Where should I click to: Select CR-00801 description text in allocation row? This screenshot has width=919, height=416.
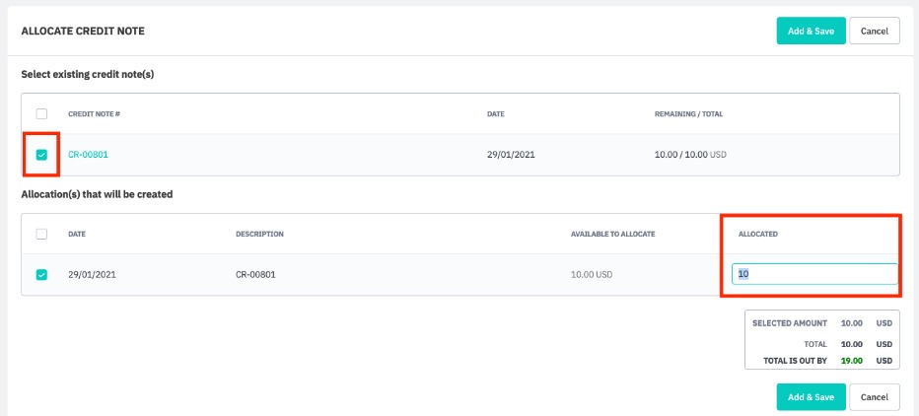[255, 275]
